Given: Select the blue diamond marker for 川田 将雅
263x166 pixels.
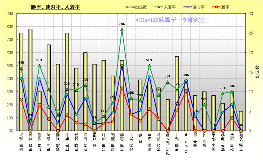Looking at the screenshot, I should tap(122, 66).
